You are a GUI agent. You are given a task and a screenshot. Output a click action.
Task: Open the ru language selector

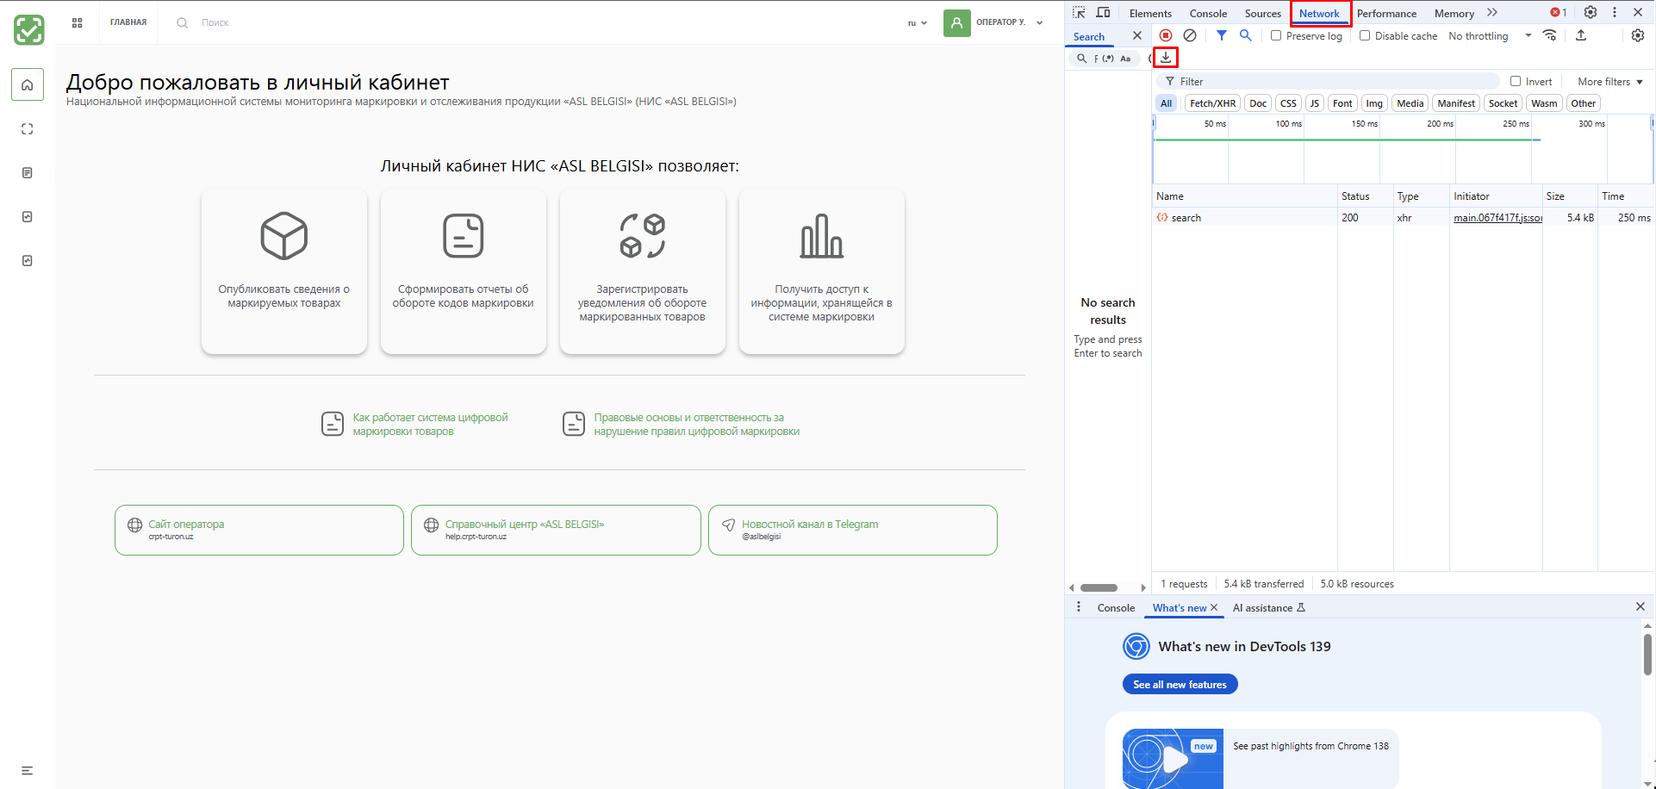[917, 23]
